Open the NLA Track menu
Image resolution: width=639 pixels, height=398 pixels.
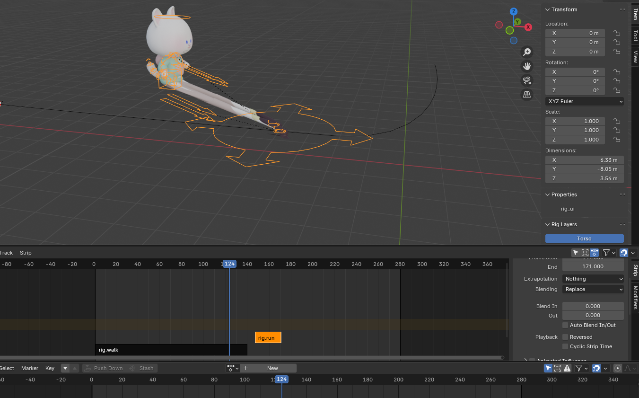click(6, 253)
